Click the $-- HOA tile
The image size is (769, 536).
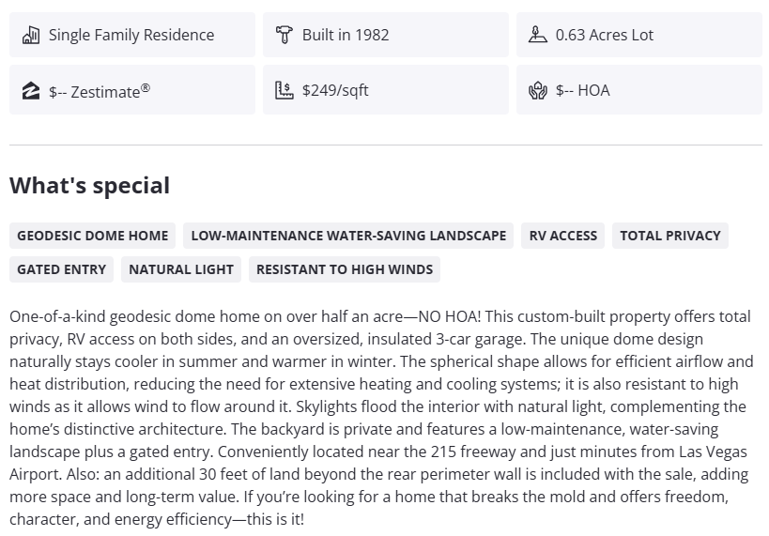click(x=638, y=91)
